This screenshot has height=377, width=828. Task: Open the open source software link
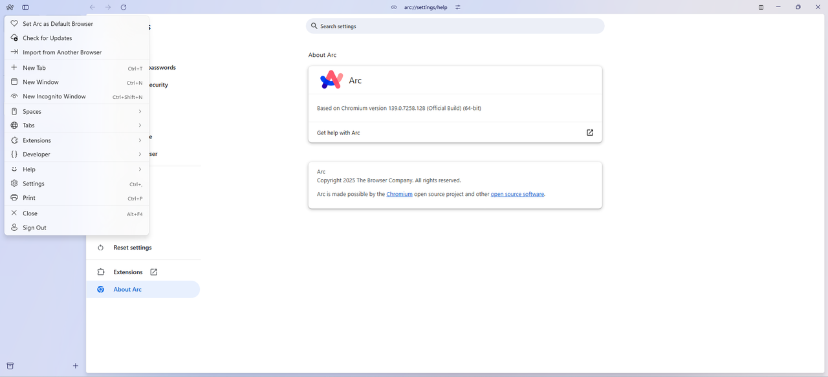pos(517,194)
